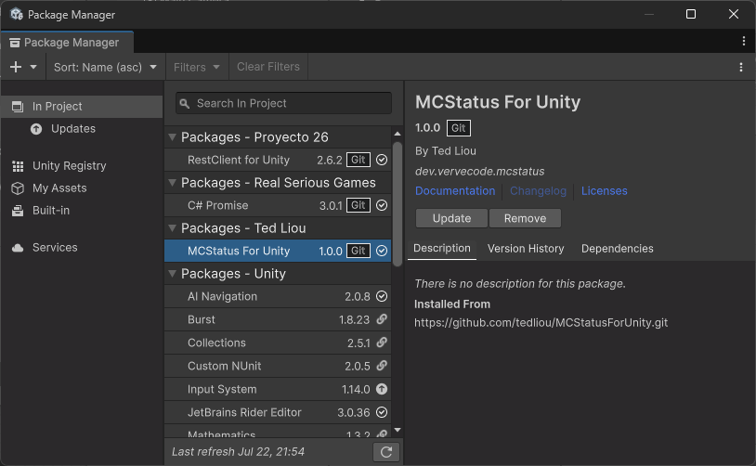Click the Updates arrow icon in sidebar
Viewport: 756px width, 466px height.
(36, 129)
